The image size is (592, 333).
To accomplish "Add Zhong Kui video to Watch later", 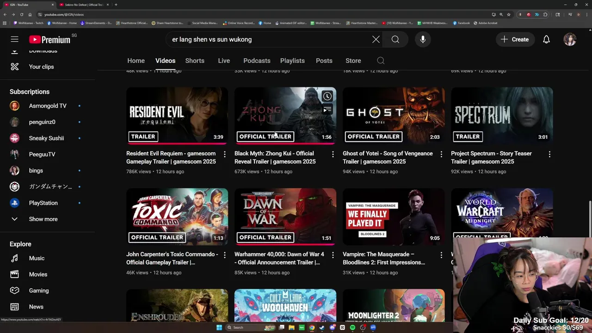I will click(327, 96).
